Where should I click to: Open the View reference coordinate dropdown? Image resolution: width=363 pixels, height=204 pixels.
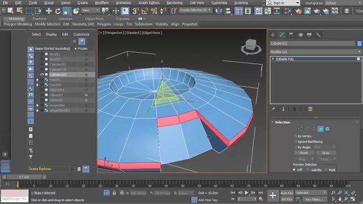click(91, 10)
